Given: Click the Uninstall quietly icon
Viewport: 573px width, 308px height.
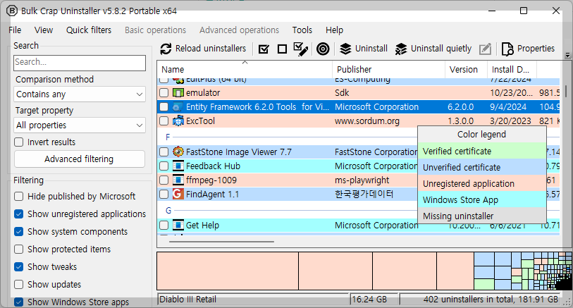Looking at the screenshot, I should 401,49.
